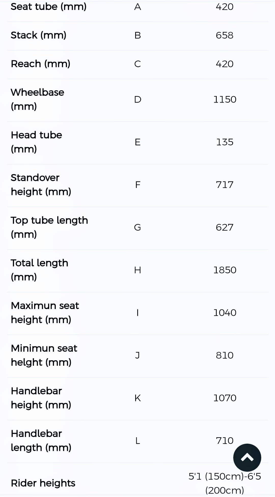Select the Seat tube (mm) label
The height and width of the screenshot is (497, 275).
pos(48,7)
